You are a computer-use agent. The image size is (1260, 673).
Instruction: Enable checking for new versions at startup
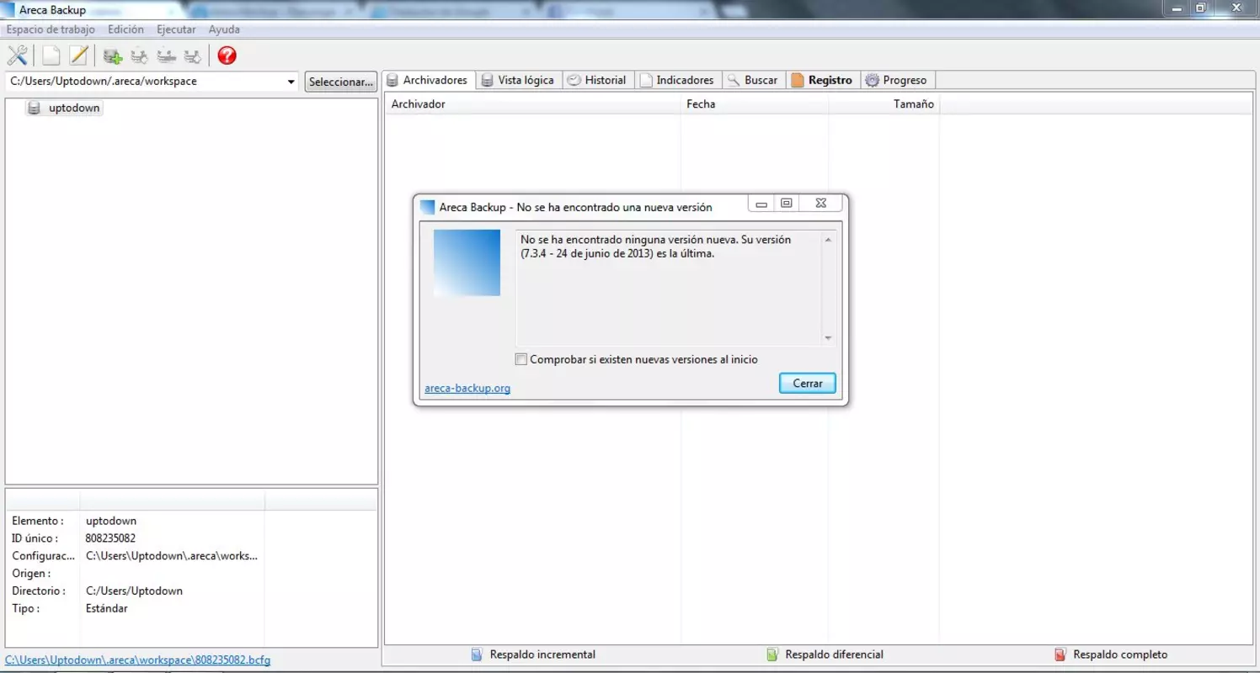pyautogui.click(x=521, y=359)
